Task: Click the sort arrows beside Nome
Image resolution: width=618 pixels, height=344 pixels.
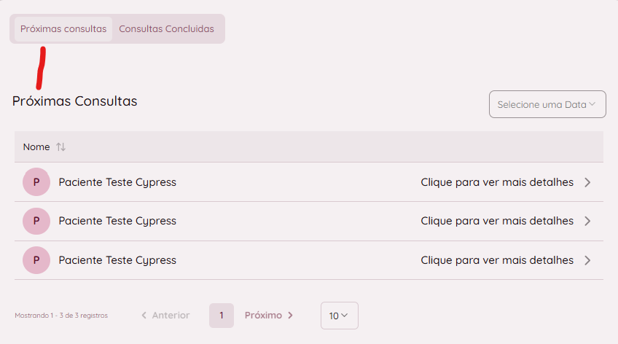Action: coord(61,147)
